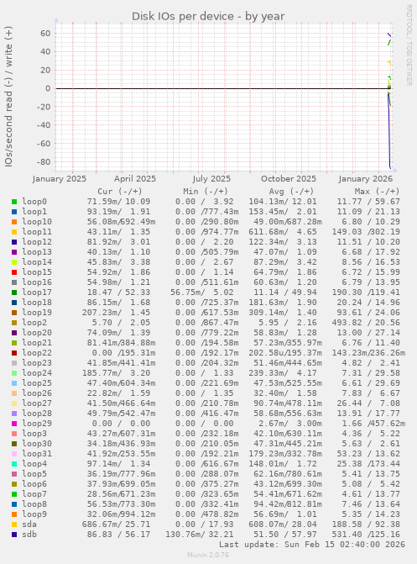The width and height of the screenshot is (417, 564).
Task: Click the 'loop14' legend label
Action: pyautogui.click(x=37, y=262)
